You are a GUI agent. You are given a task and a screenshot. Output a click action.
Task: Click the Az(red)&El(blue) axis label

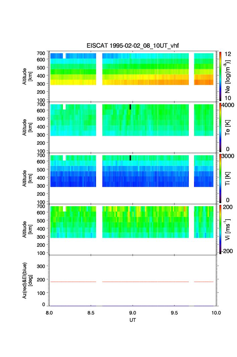click(x=27, y=280)
